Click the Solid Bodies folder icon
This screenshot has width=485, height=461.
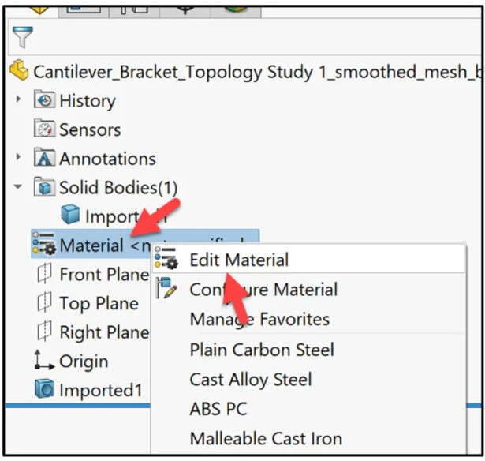click(45, 188)
